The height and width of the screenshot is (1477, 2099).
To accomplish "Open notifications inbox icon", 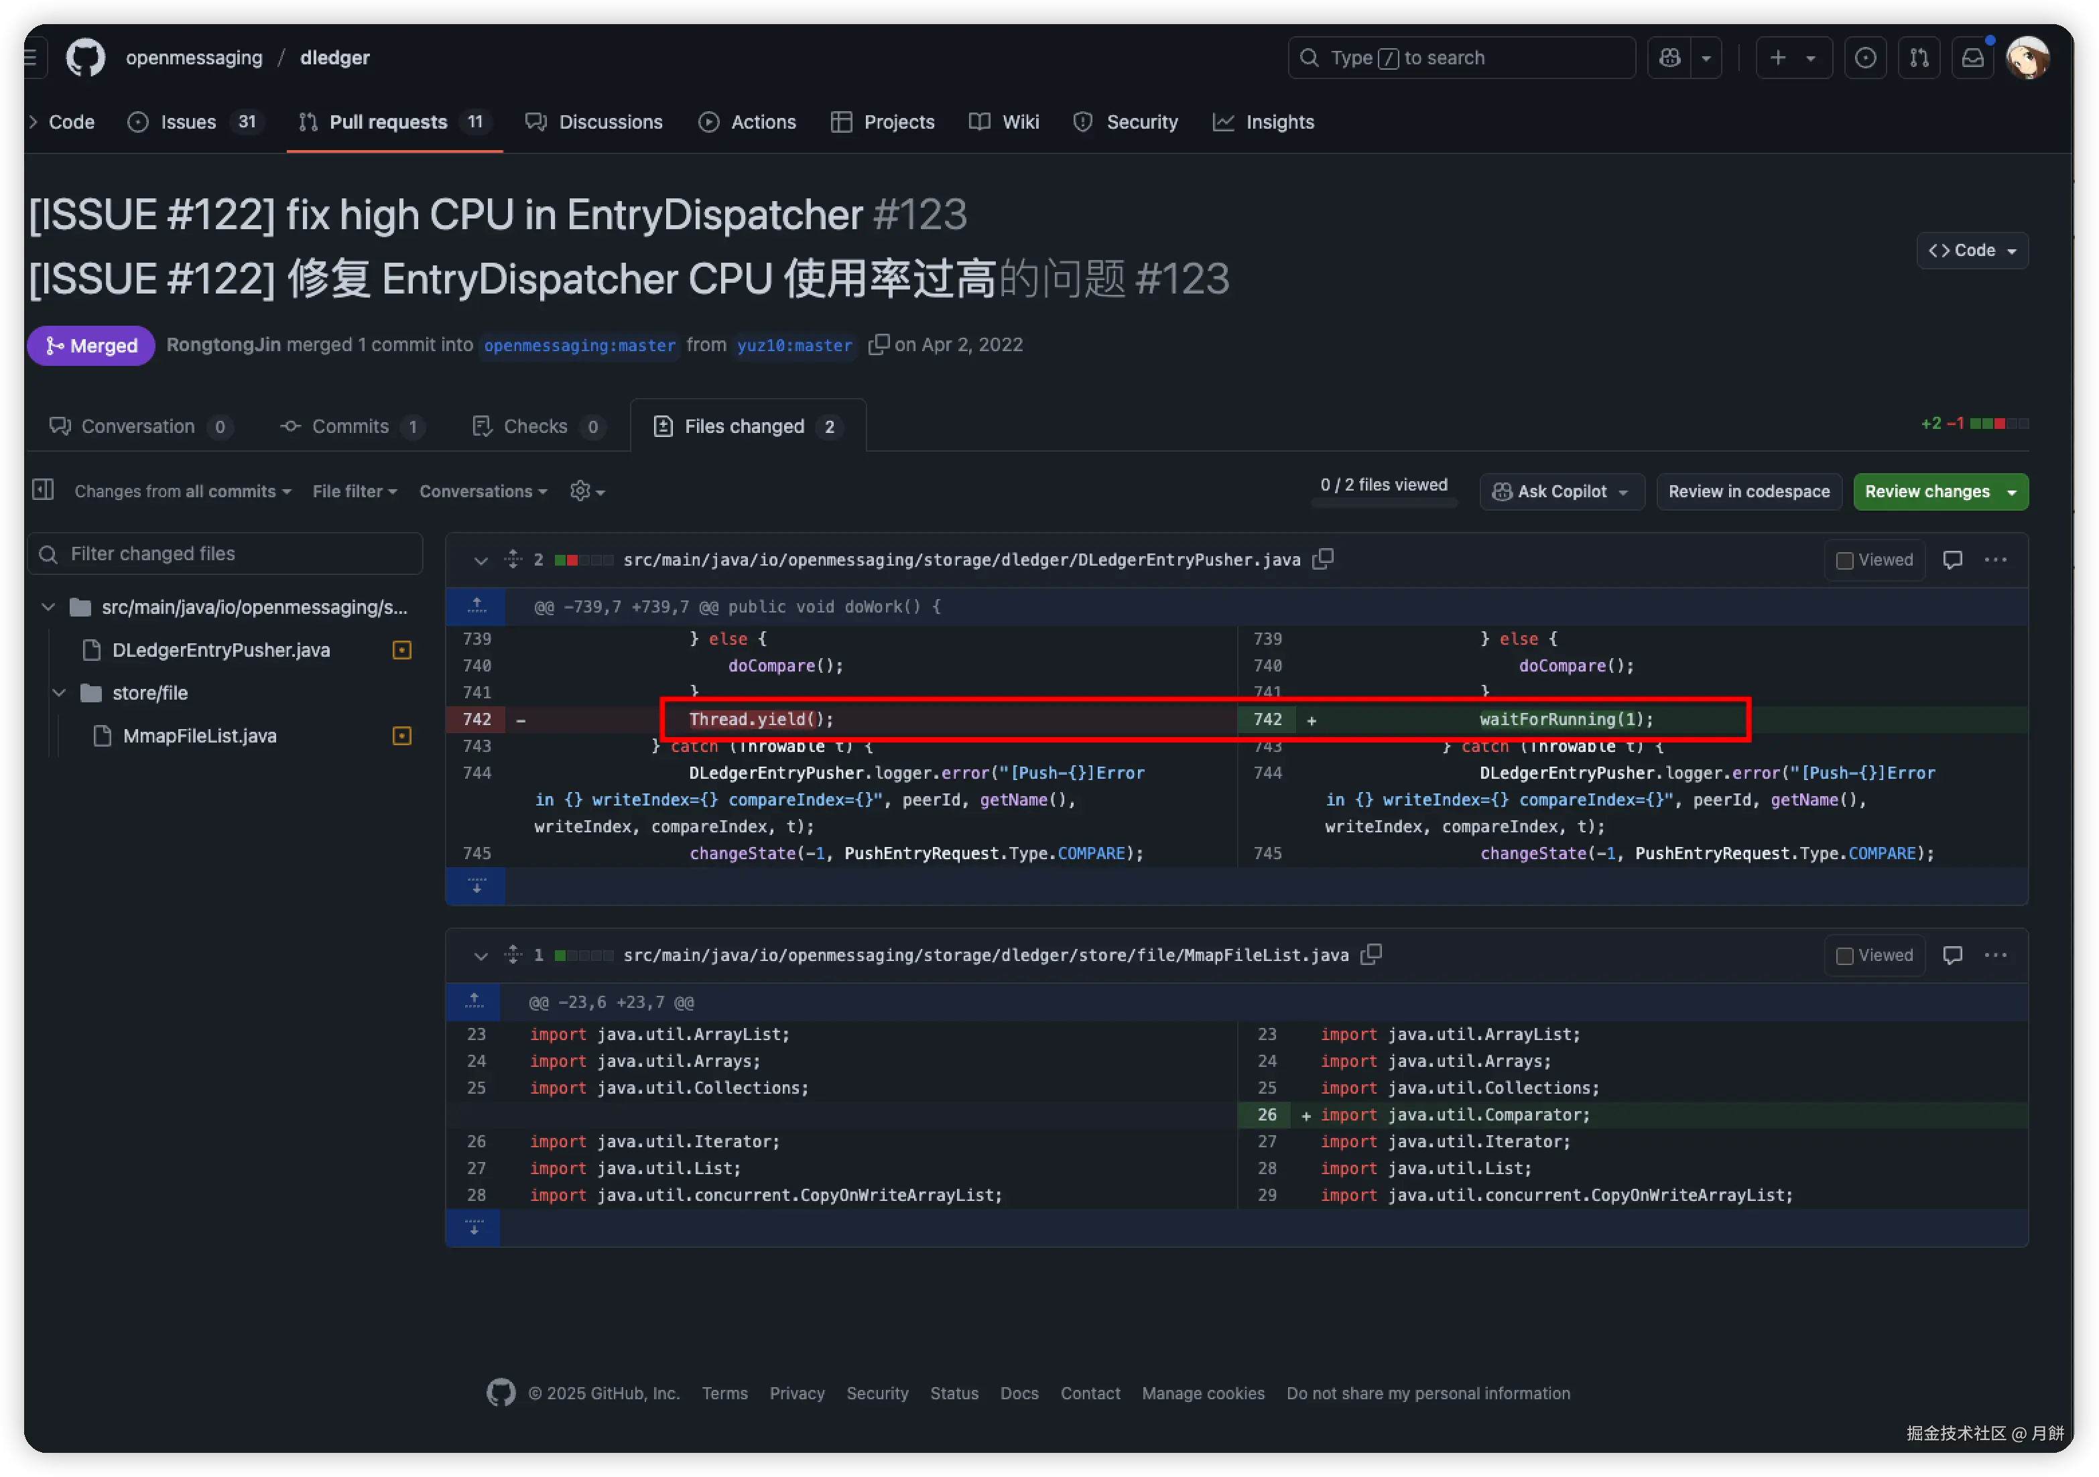I will point(1972,58).
